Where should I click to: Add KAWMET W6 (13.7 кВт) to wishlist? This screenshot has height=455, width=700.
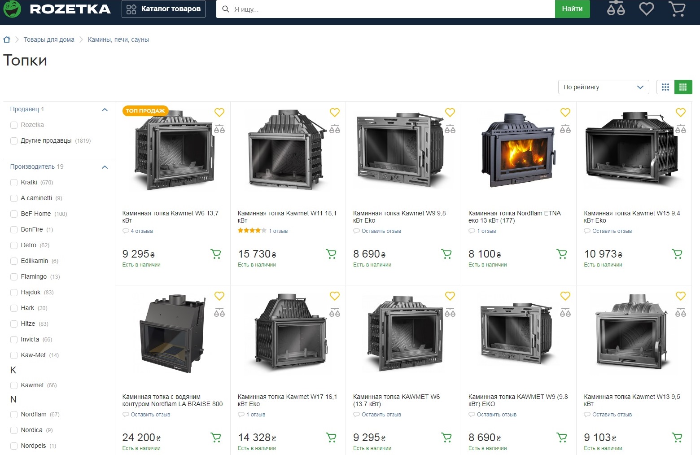450,296
